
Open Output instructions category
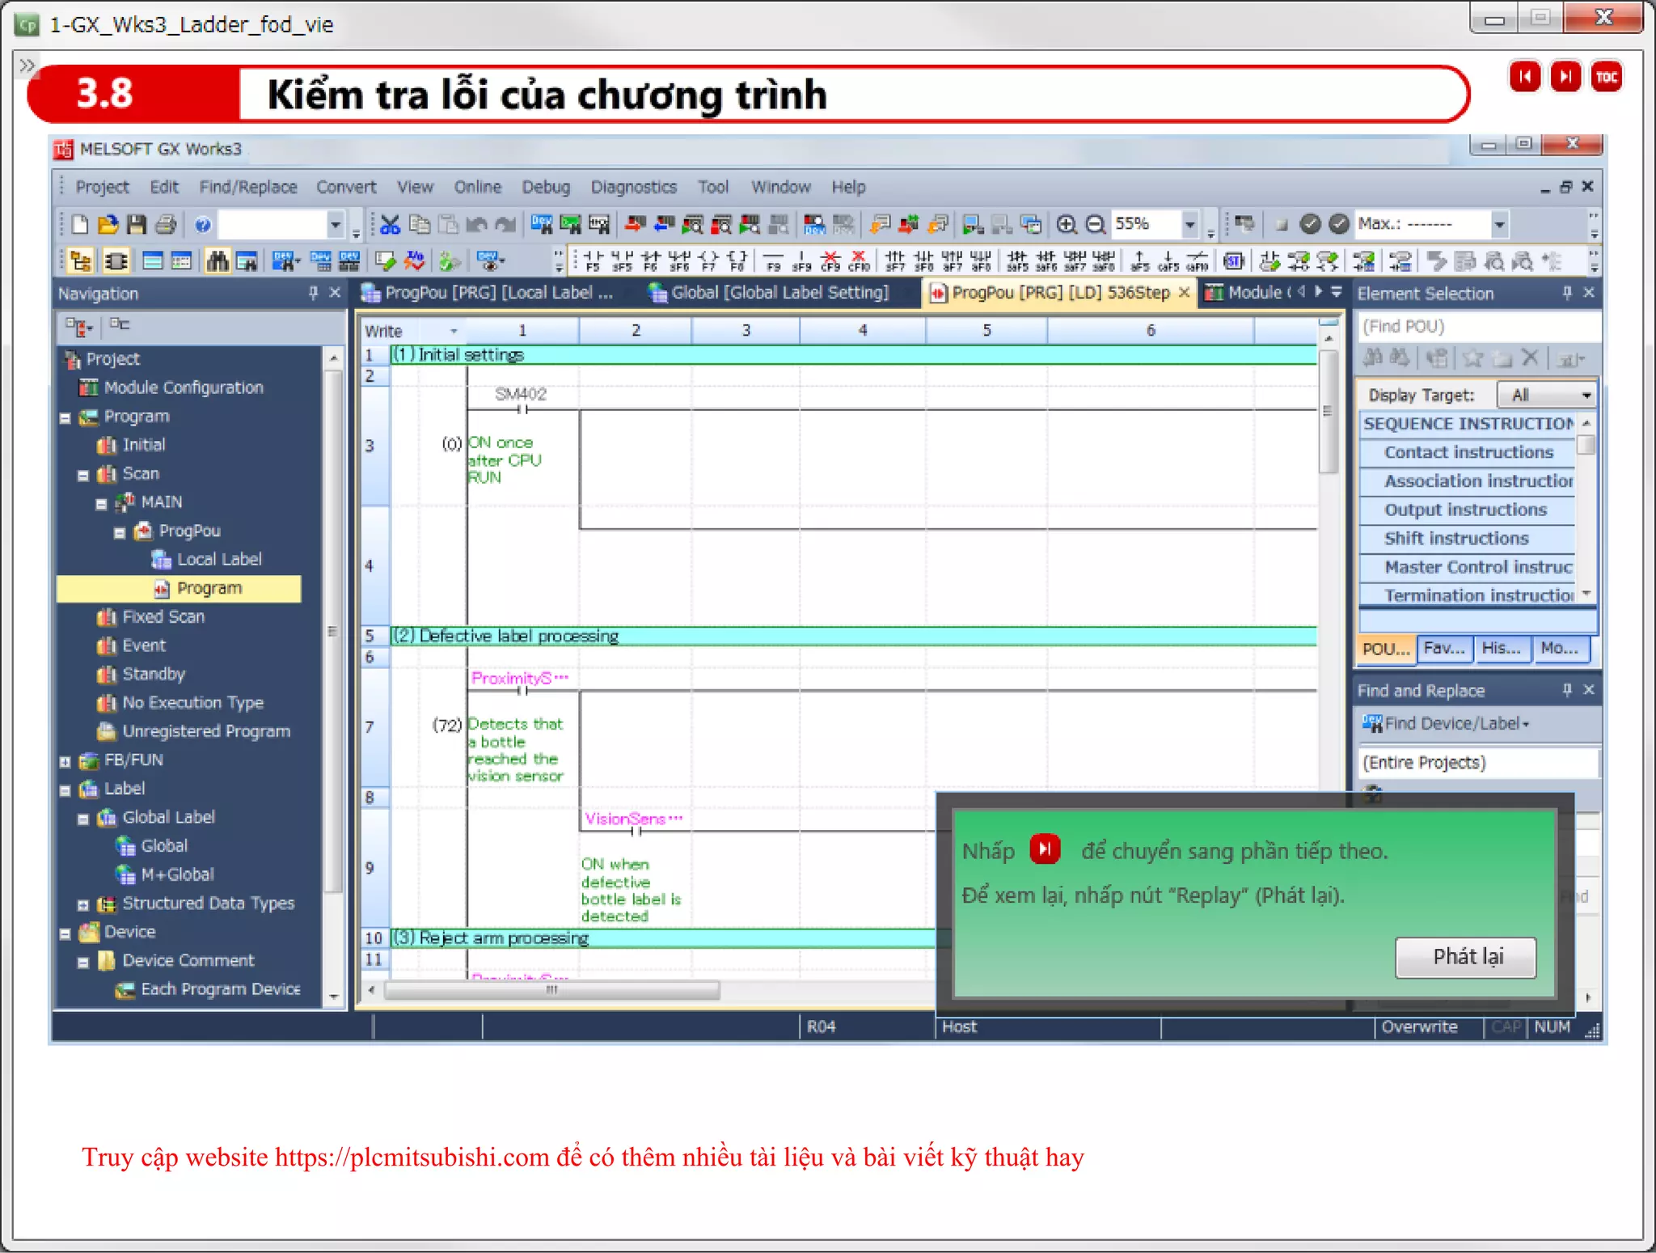click(x=1464, y=510)
